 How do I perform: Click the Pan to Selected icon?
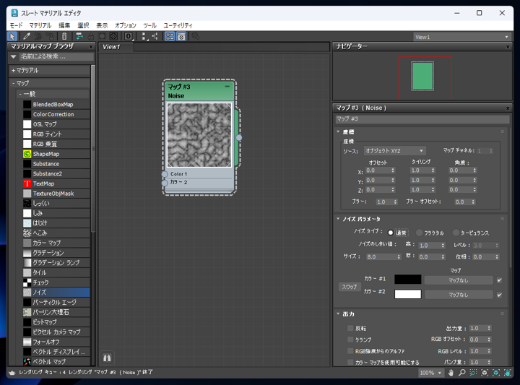[508, 373]
